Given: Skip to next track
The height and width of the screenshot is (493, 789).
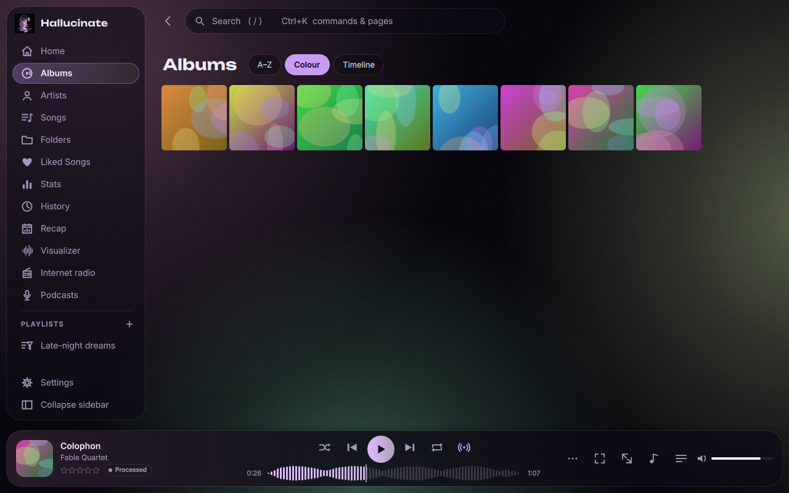Looking at the screenshot, I should [409, 447].
